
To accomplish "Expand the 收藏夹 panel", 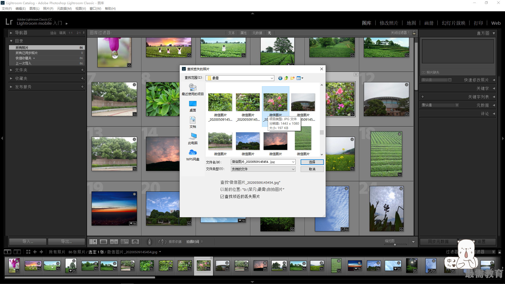I will click(x=11, y=79).
